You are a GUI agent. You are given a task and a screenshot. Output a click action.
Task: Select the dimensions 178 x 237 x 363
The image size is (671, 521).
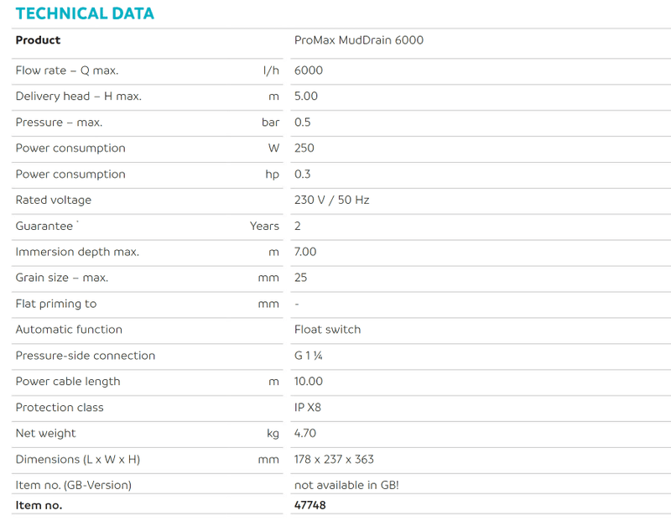click(x=334, y=460)
